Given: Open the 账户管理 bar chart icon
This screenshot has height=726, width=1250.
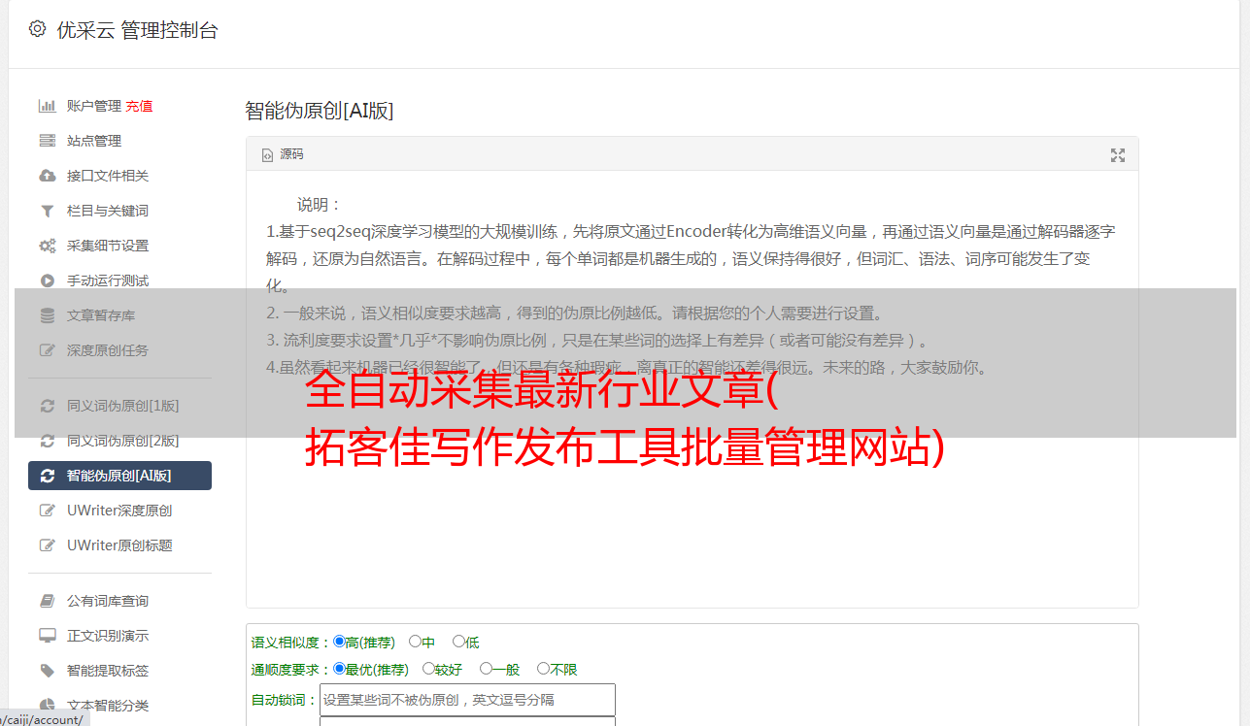Looking at the screenshot, I should tap(47, 106).
